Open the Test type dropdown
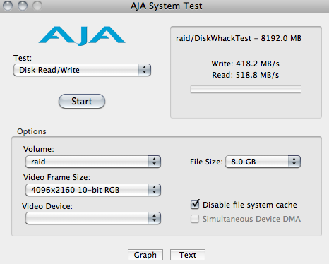The width and height of the screenshot is (329, 264). coord(82,70)
